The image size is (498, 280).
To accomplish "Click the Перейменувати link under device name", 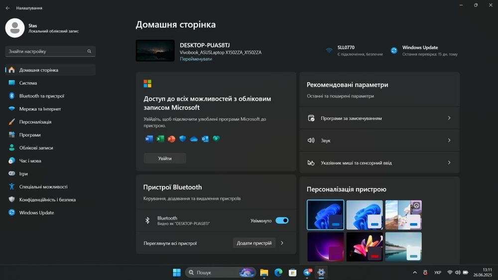I will click(196, 59).
